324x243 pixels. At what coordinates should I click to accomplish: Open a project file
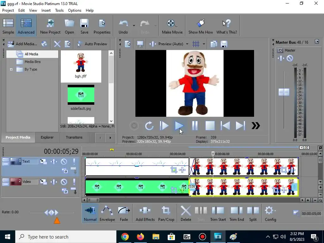[69, 26]
